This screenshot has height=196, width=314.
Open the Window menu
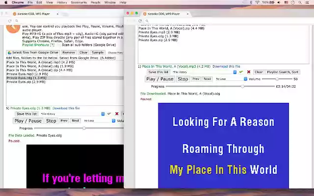(110, 2)
